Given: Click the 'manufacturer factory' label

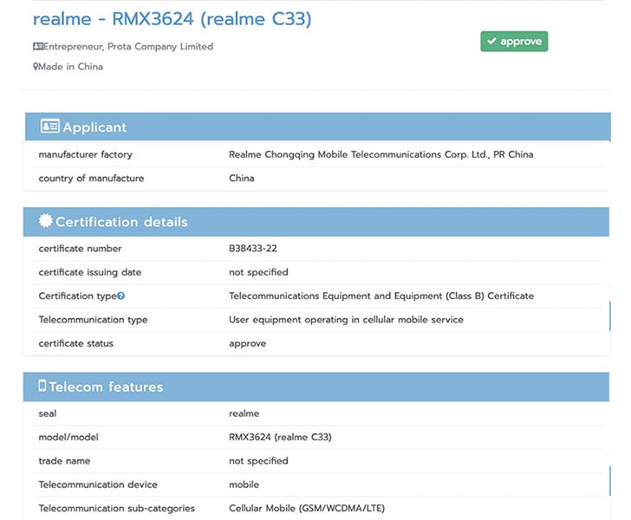Looking at the screenshot, I should [x=85, y=154].
